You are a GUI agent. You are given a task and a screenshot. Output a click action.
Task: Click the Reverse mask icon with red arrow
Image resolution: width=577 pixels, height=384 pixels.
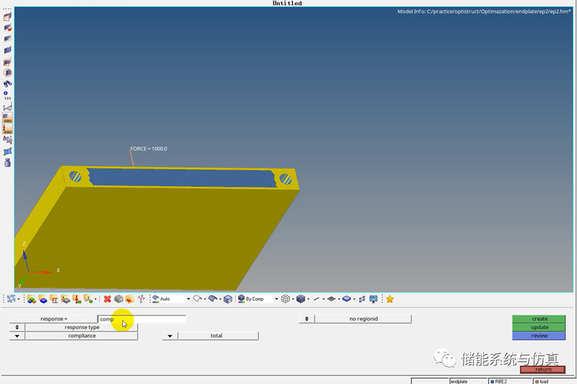pos(7,28)
